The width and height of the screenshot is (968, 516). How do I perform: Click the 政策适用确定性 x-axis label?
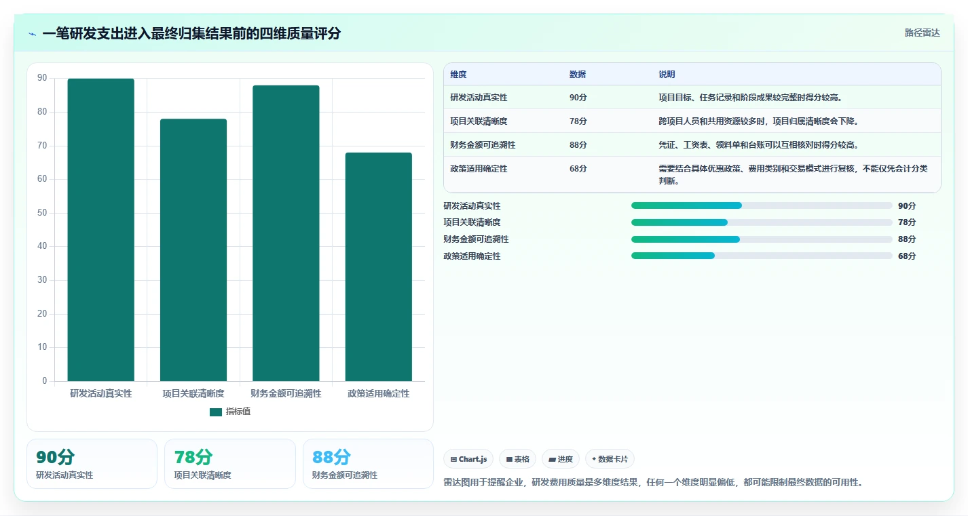(379, 393)
